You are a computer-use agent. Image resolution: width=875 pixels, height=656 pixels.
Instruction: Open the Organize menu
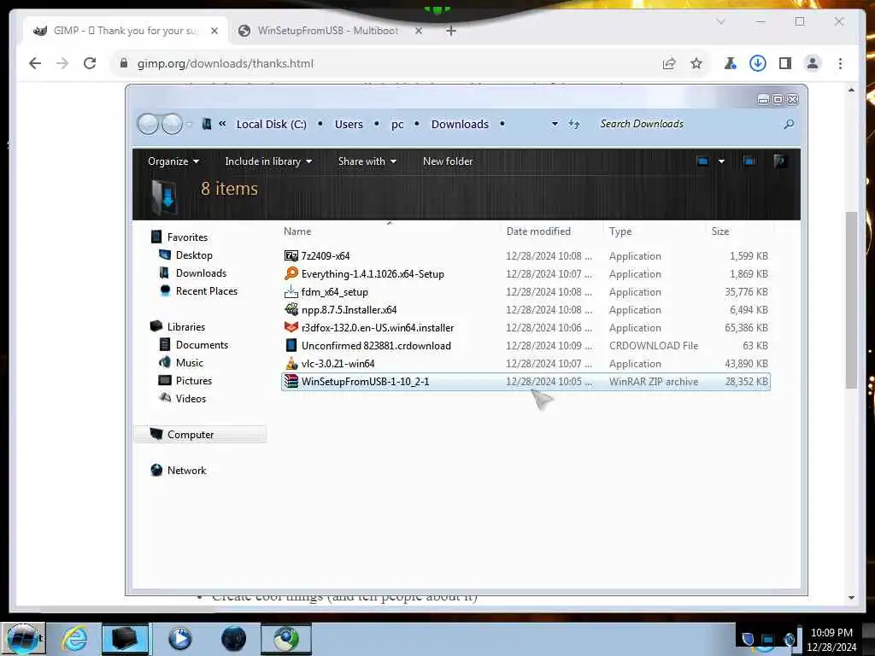click(x=173, y=161)
